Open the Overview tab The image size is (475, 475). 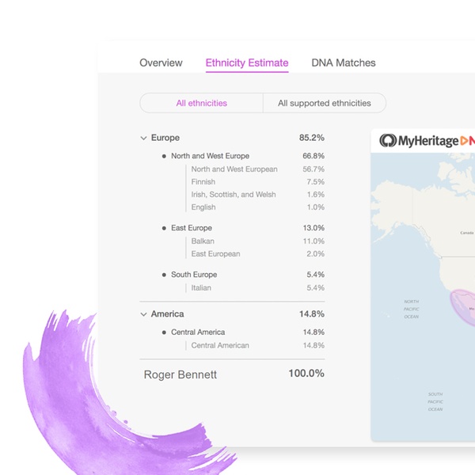[161, 63]
